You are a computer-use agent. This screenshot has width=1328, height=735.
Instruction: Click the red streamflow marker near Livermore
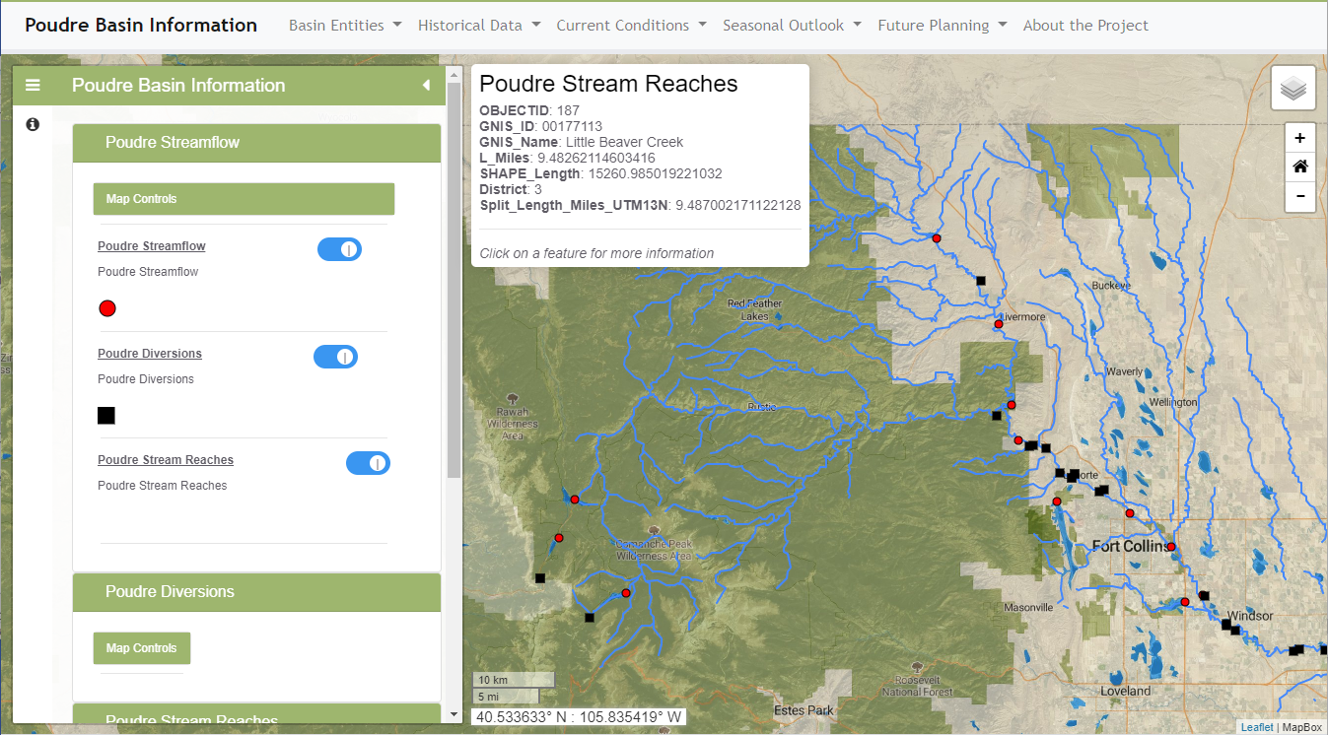click(998, 324)
